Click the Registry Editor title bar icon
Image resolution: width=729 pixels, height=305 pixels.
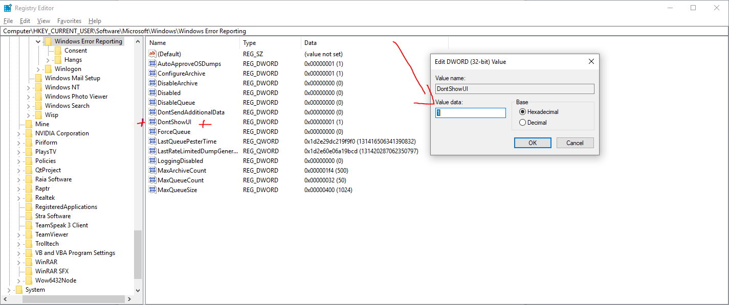pos(8,8)
